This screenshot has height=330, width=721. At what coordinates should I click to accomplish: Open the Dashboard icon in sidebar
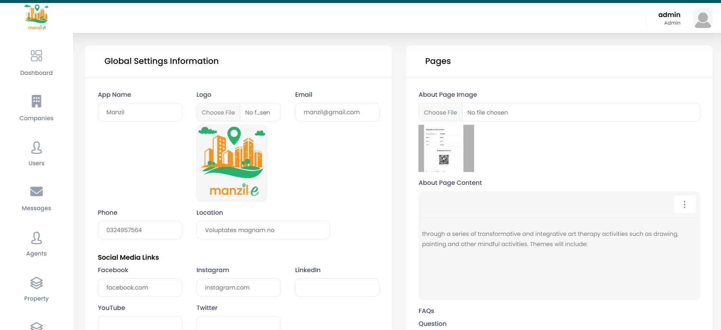36,56
